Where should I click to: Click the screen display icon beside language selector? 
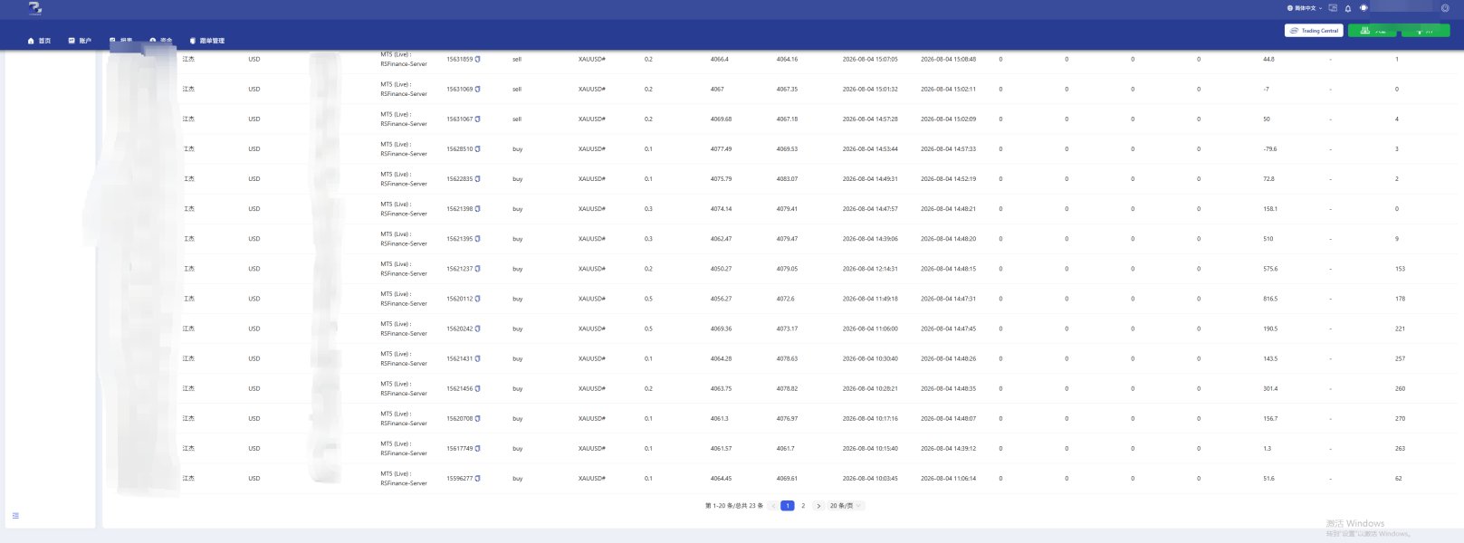click(1333, 8)
